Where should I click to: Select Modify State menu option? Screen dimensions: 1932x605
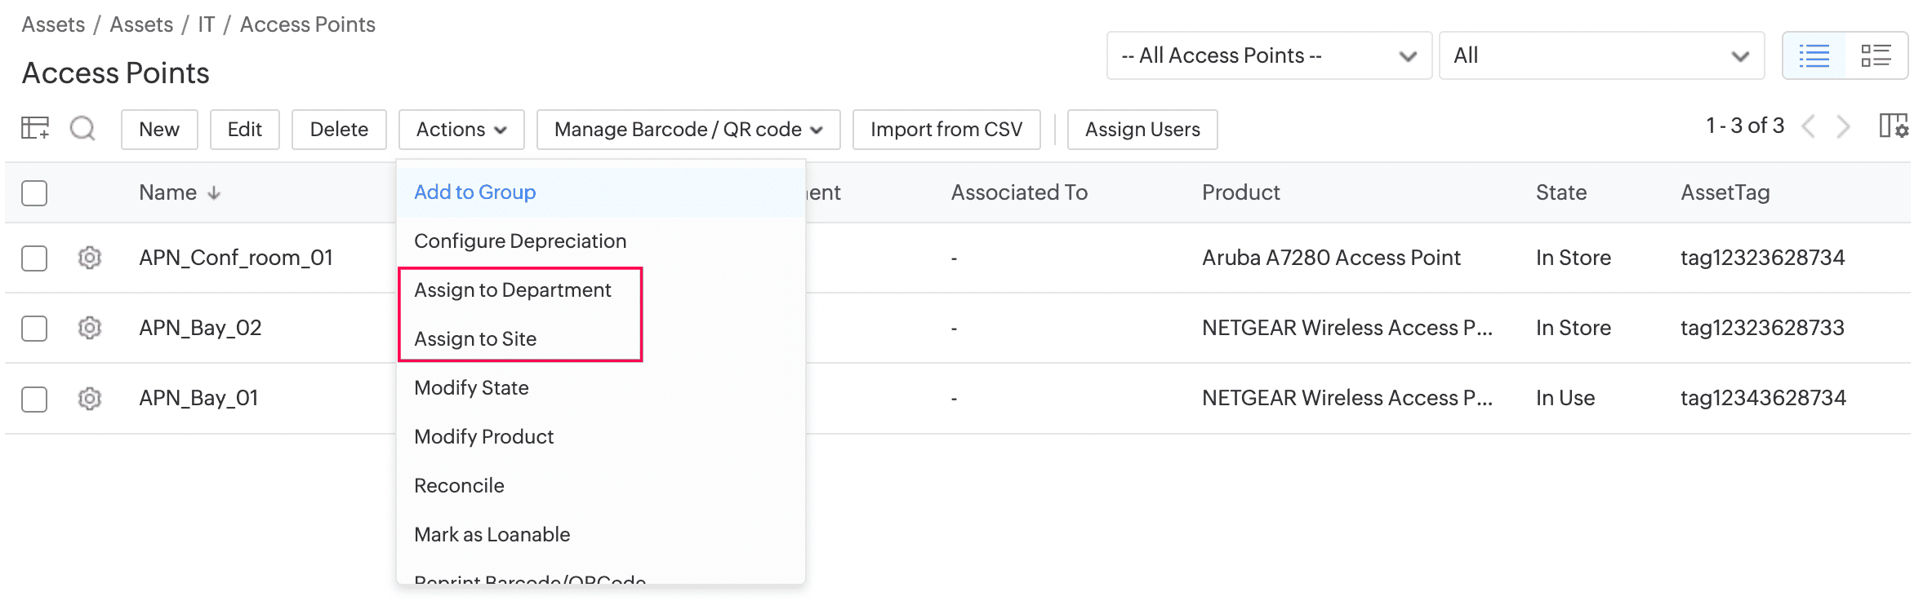(471, 388)
